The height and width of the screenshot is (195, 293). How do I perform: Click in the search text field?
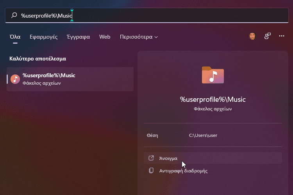point(147,15)
